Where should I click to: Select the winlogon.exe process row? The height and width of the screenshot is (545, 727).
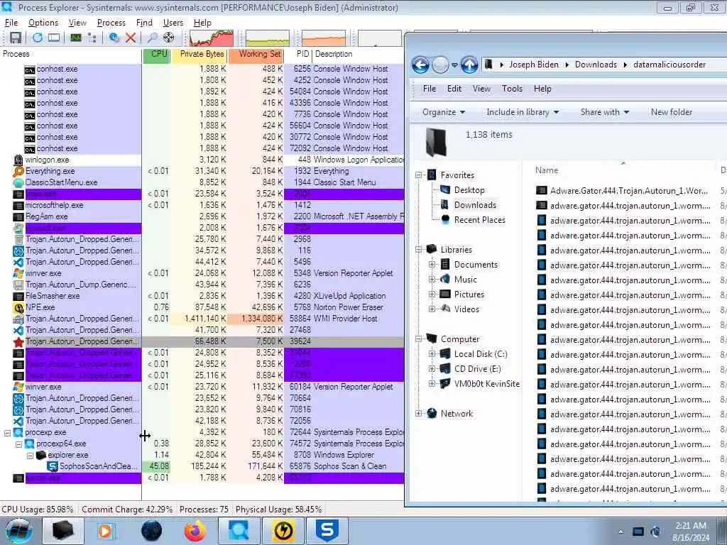click(x=202, y=160)
